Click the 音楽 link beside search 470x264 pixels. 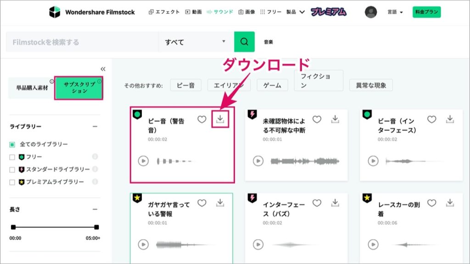click(268, 42)
